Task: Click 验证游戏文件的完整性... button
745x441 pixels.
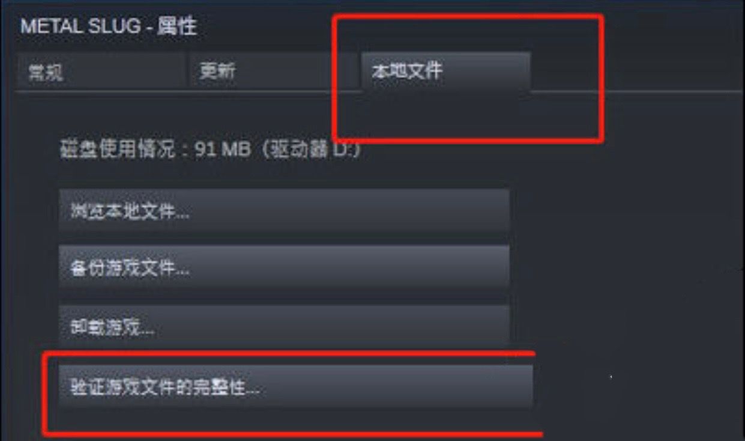Action: (x=295, y=387)
